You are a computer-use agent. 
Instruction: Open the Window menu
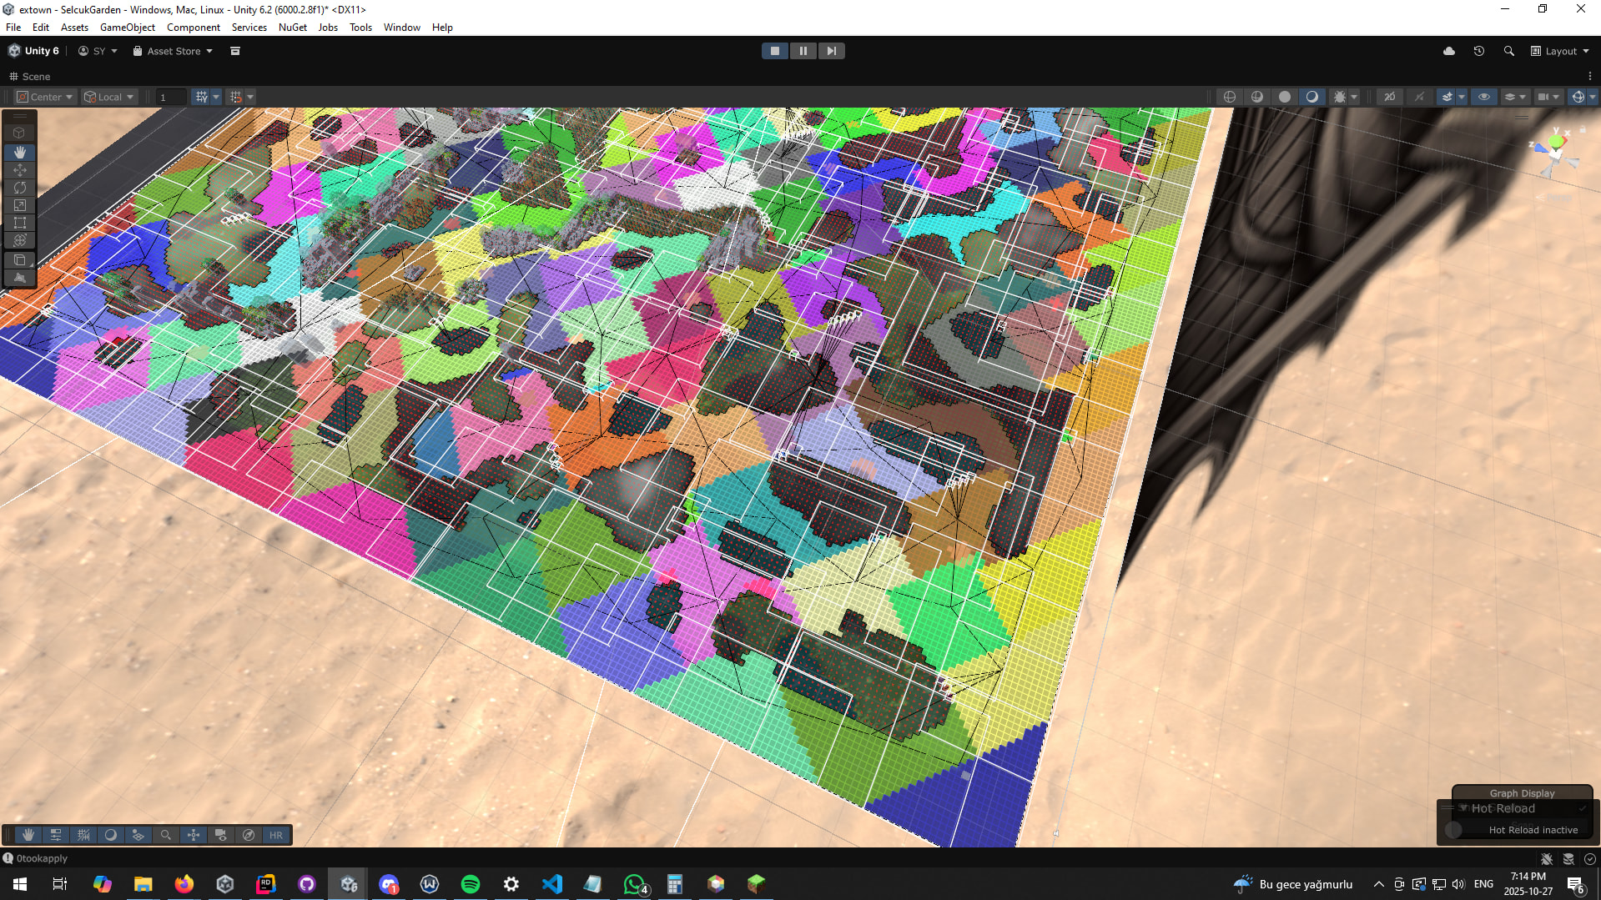401,28
